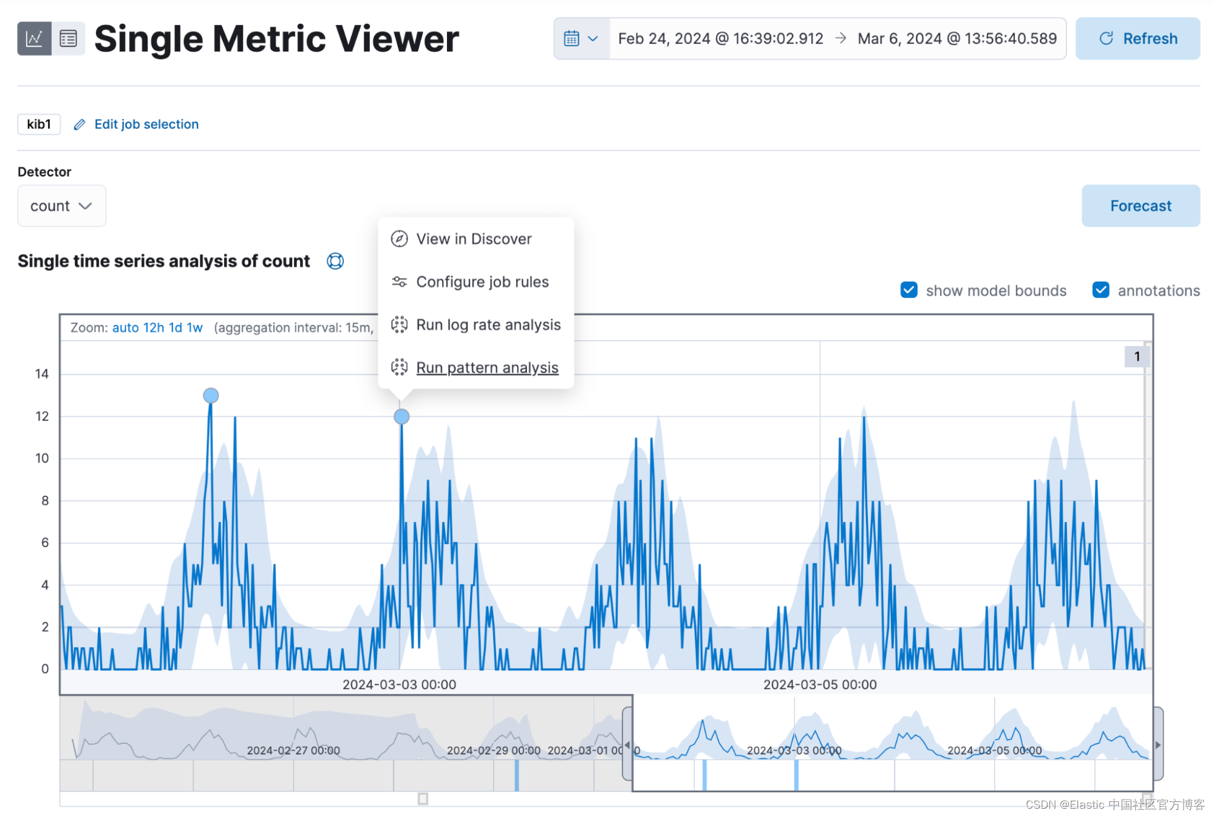
Task: Select Configure job rules menu entry
Action: tap(482, 282)
